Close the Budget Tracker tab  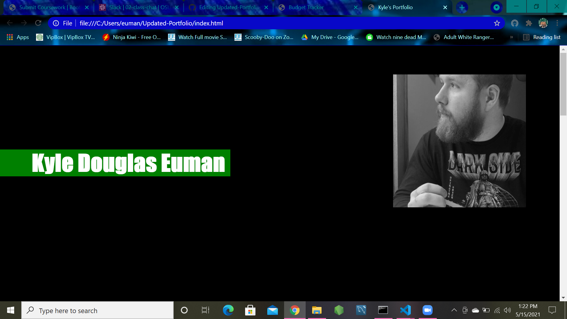356,7
